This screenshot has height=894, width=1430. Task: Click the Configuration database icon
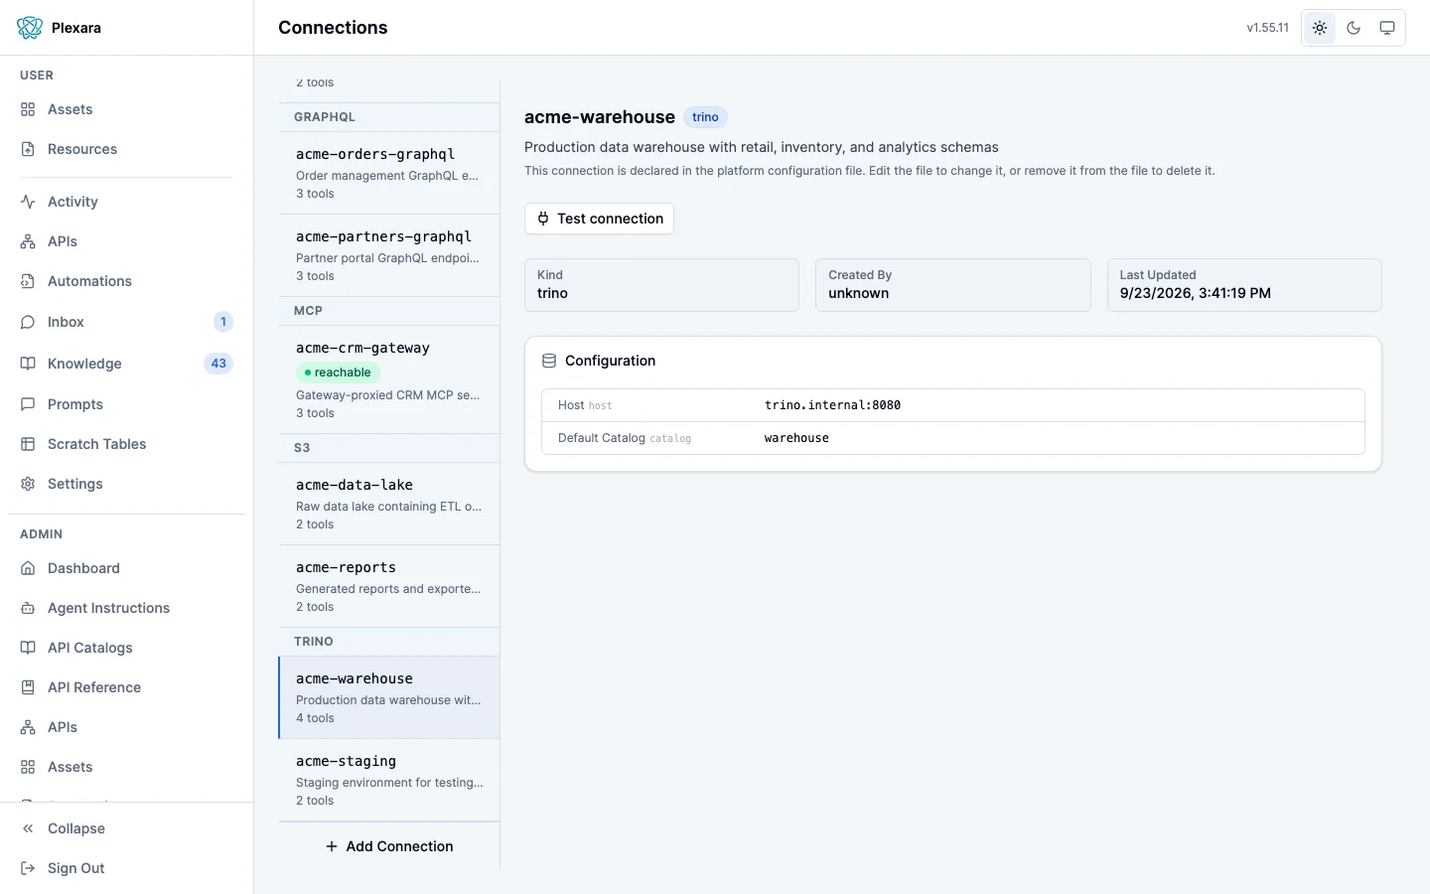(549, 361)
